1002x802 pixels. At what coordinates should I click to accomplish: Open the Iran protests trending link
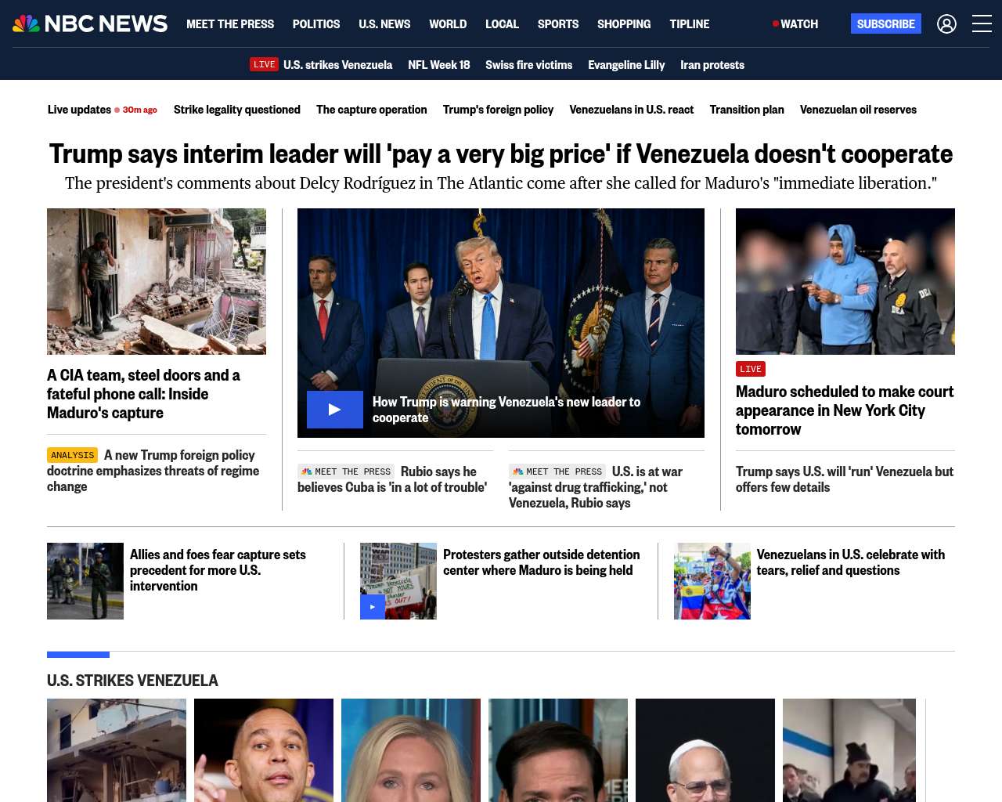(712, 65)
